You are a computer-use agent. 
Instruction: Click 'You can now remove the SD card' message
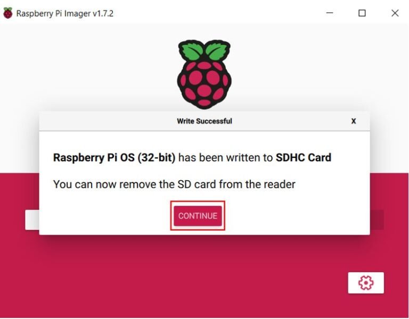click(x=174, y=184)
